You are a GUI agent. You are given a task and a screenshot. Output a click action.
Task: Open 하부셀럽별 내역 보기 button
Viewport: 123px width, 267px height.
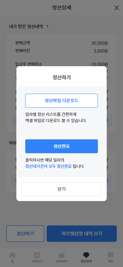pos(82,234)
